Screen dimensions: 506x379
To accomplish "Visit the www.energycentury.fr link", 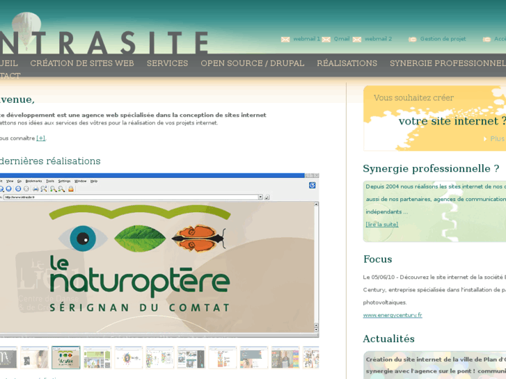I will (x=393, y=315).
